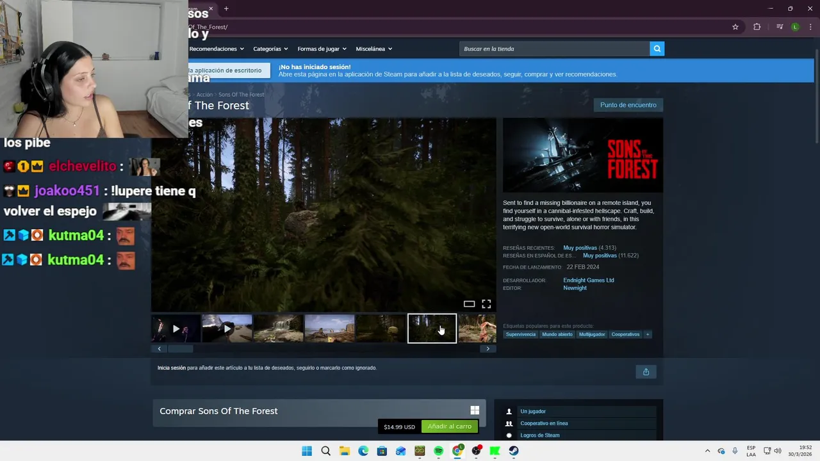Click the $14.99 USD price label
The image size is (820, 461).
point(399,427)
